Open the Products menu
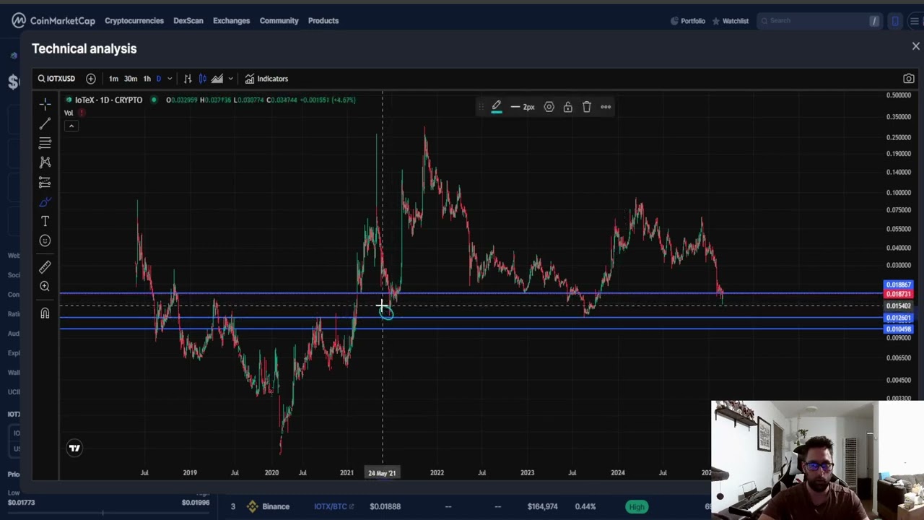Viewport: 924px width, 520px height. 323,20
